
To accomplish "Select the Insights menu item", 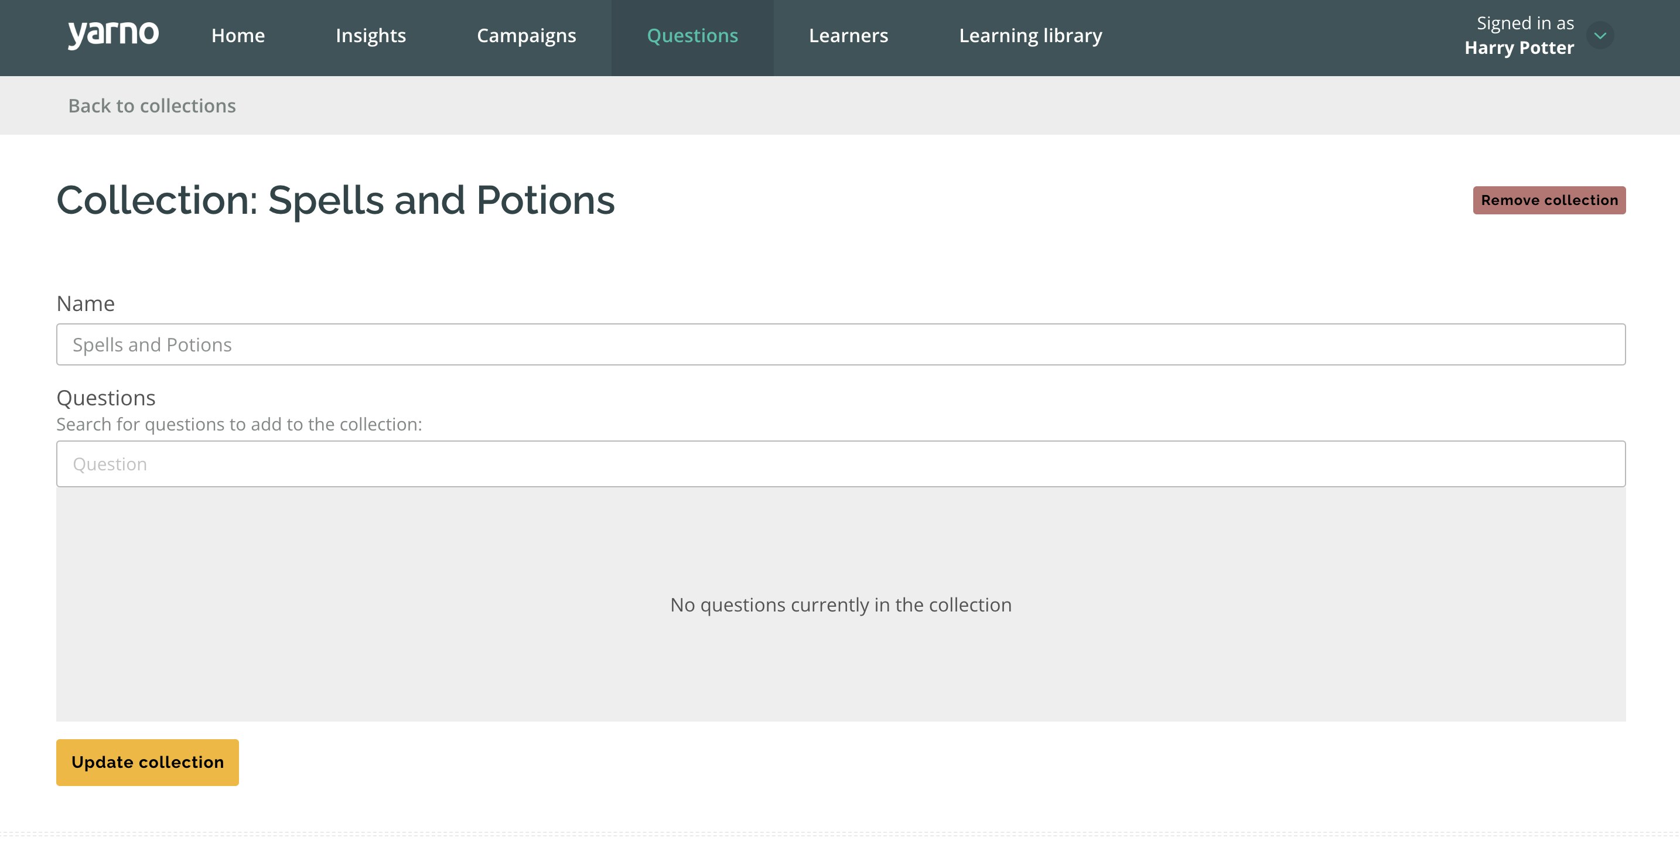I will pyautogui.click(x=370, y=35).
